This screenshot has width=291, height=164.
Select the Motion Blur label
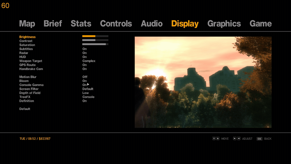click(28, 77)
